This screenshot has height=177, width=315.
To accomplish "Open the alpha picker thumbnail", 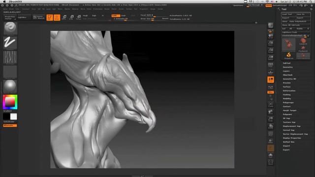I will pyautogui.click(x=10, y=57).
